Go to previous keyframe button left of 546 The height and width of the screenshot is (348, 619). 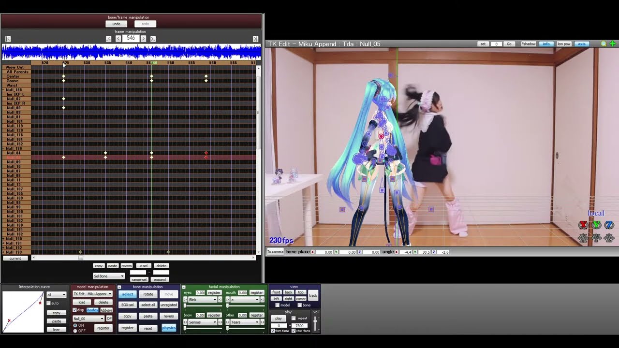point(108,39)
